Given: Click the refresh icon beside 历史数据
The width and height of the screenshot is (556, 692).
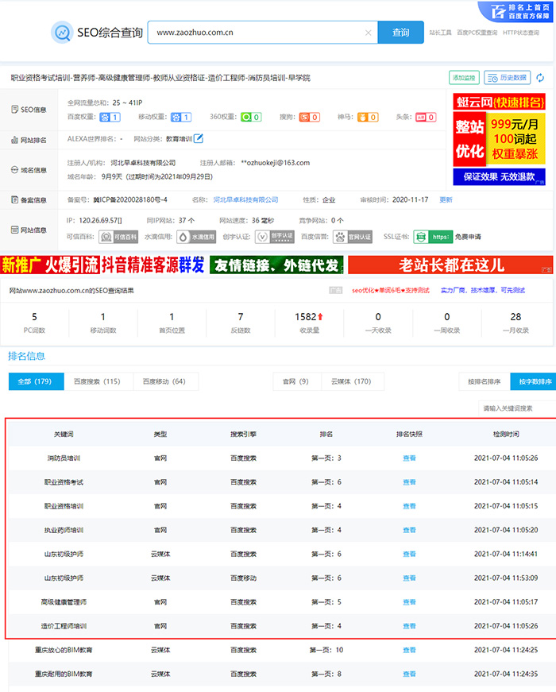Looking at the screenshot, I should point(541,78).
